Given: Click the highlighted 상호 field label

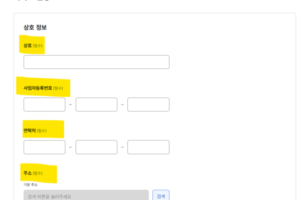Looking at the screenshot, I should [28, 45].
